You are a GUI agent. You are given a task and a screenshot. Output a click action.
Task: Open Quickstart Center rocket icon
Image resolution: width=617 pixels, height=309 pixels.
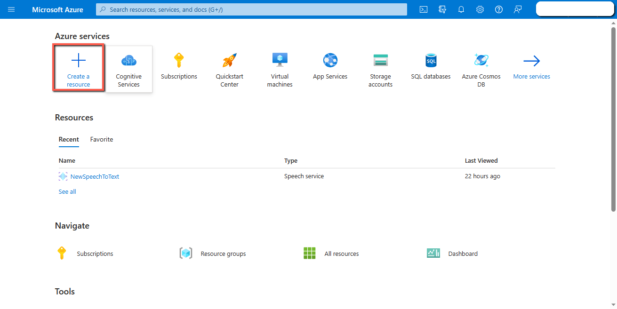[x=229, y=60]
